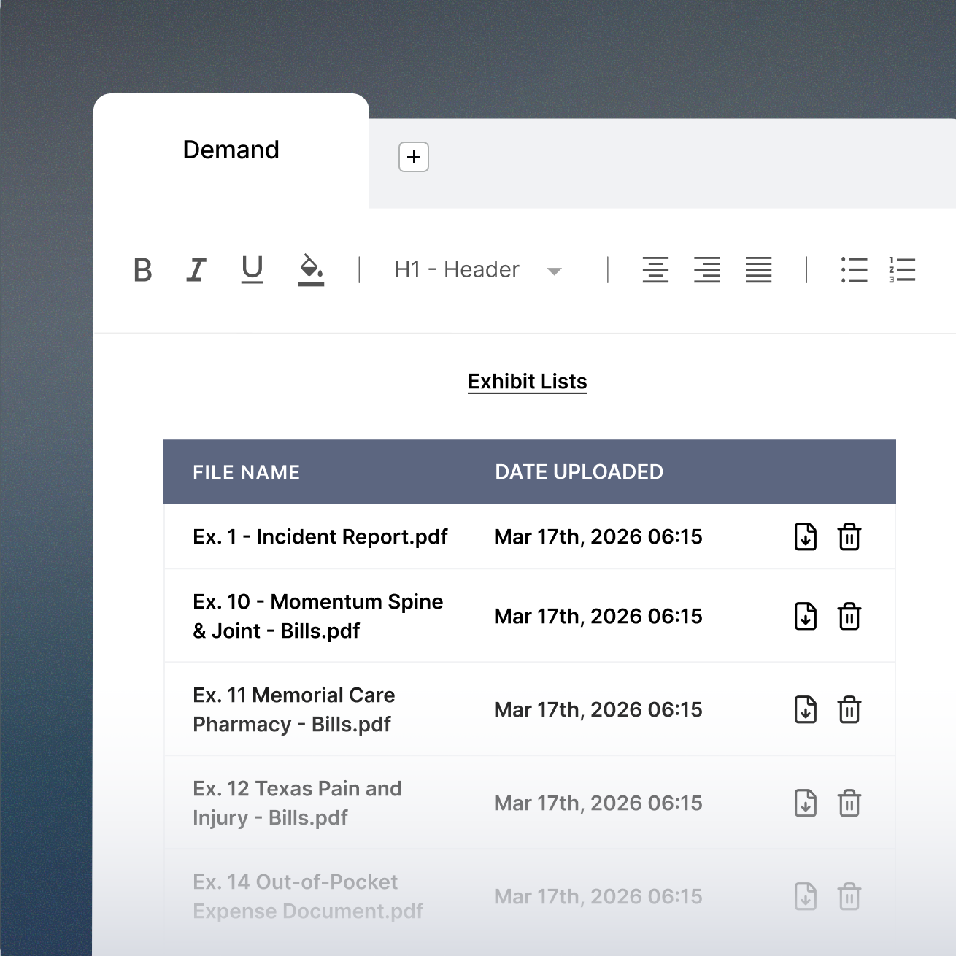
Task: Center align the text
Action: (655, 270)
